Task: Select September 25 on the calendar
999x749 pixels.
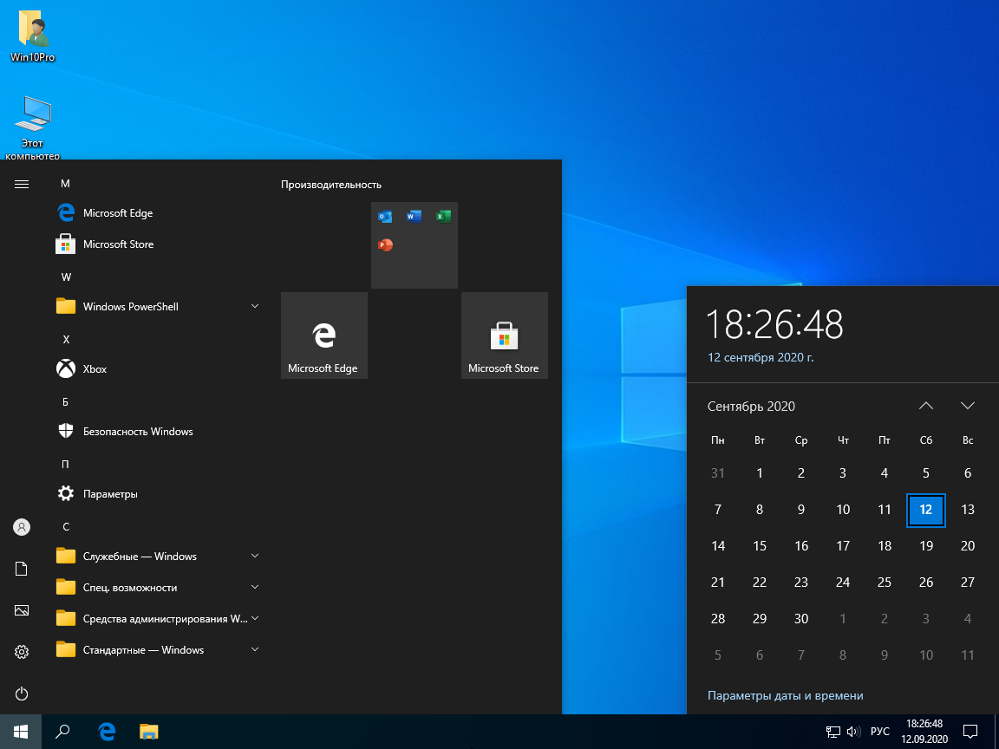Action: (884, 582)
